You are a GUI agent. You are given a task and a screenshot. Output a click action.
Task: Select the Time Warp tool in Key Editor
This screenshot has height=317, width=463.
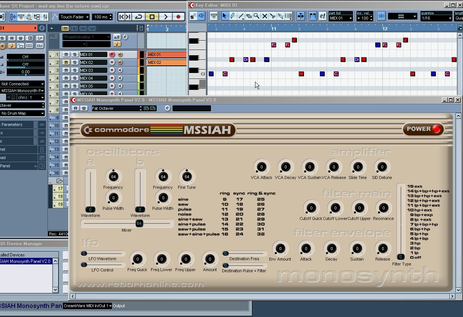[289, 16]
